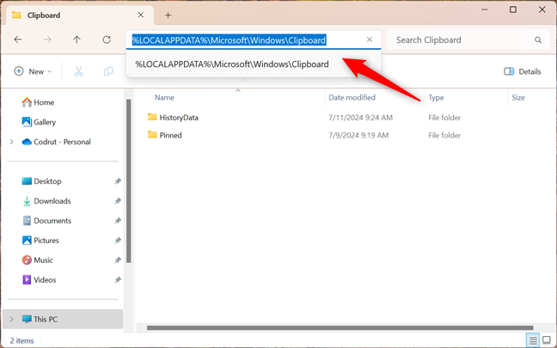Click Pinned folder icon
Viewport: 557px width, 348px height.
[x=152, y=135]
